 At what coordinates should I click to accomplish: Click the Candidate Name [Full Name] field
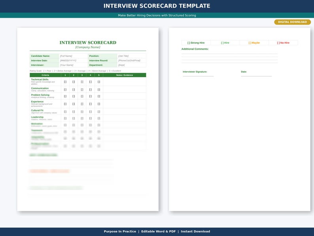(x=73, y=56)
